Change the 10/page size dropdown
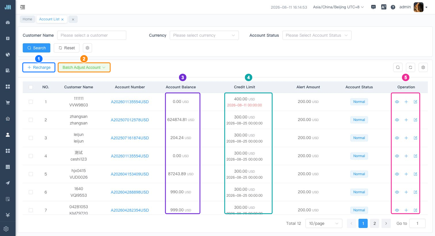Image resolution: width=435 pixels, height=236 pixels. point(324,223)
